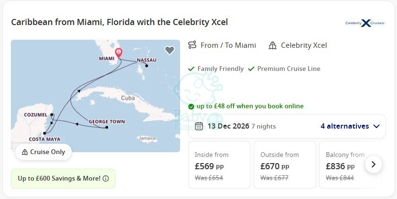
Task: Show next cabin prices with right arrow
Action: coord(373,164)
